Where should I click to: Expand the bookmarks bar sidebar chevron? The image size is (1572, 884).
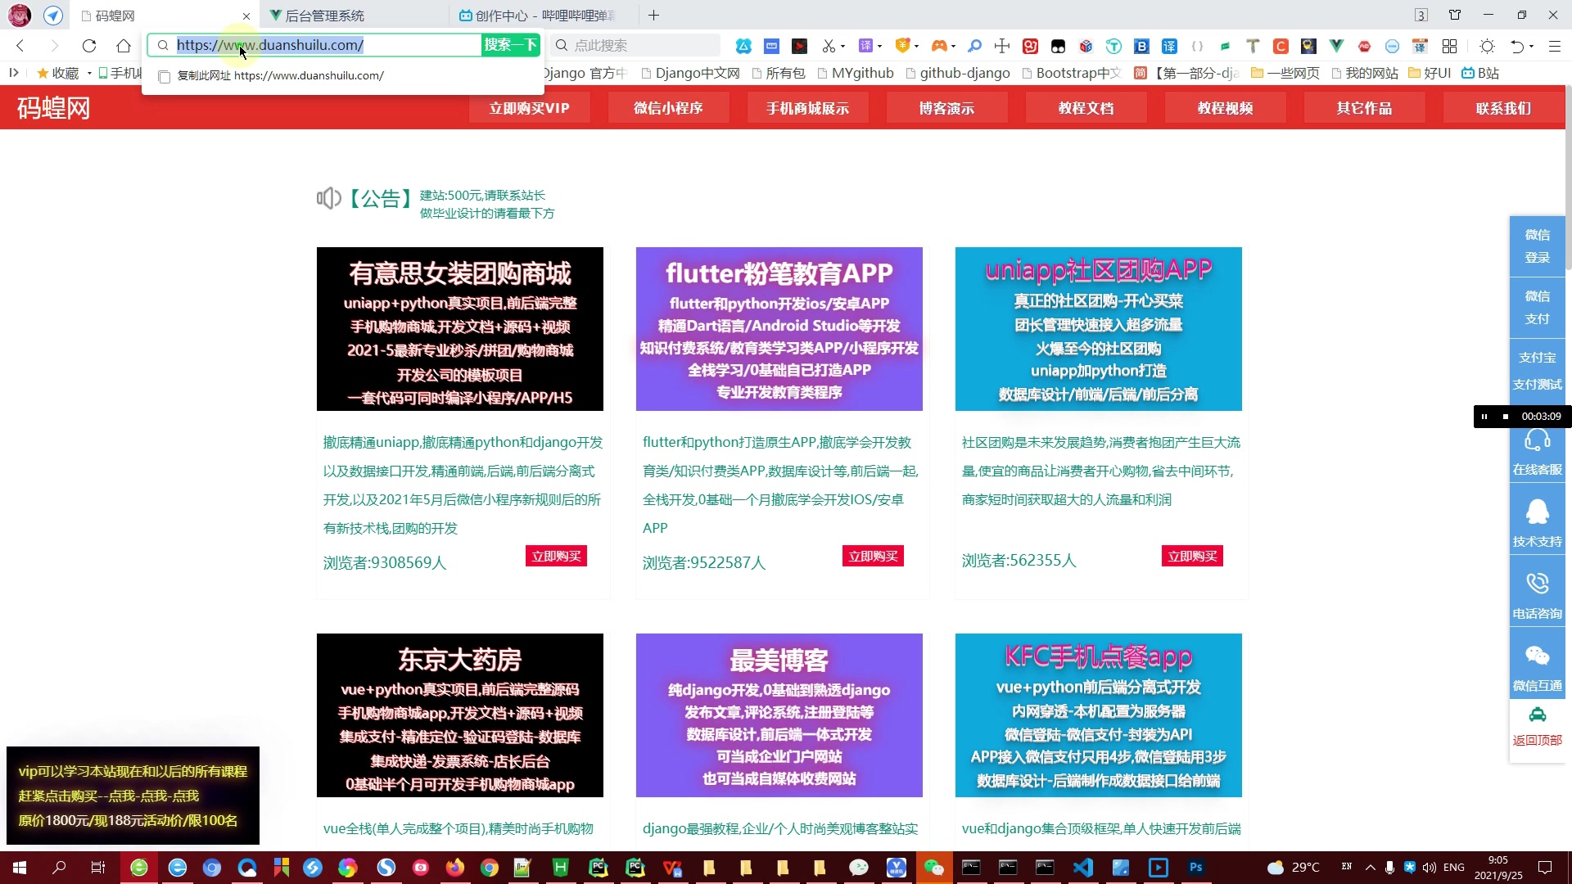[x=14, y=73]
